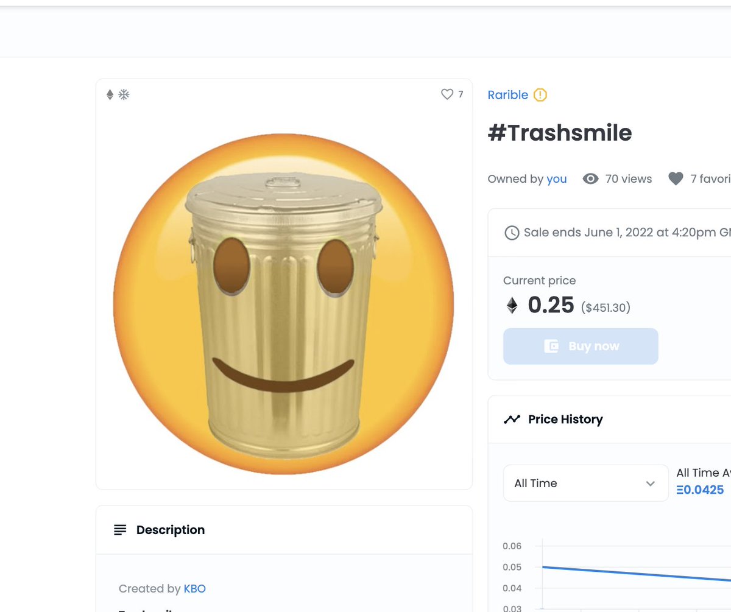The height and width of the screenshot is (612, 731).
Task: Click the blue price history chart line
Action: pos(636,574)
